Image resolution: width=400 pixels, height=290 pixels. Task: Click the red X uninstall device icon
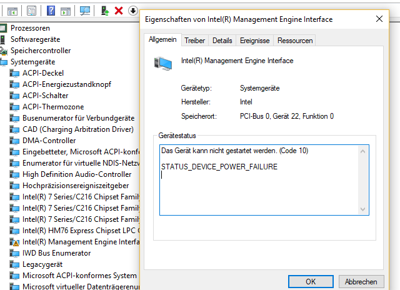pyautogui.click(x=119, y=11)
